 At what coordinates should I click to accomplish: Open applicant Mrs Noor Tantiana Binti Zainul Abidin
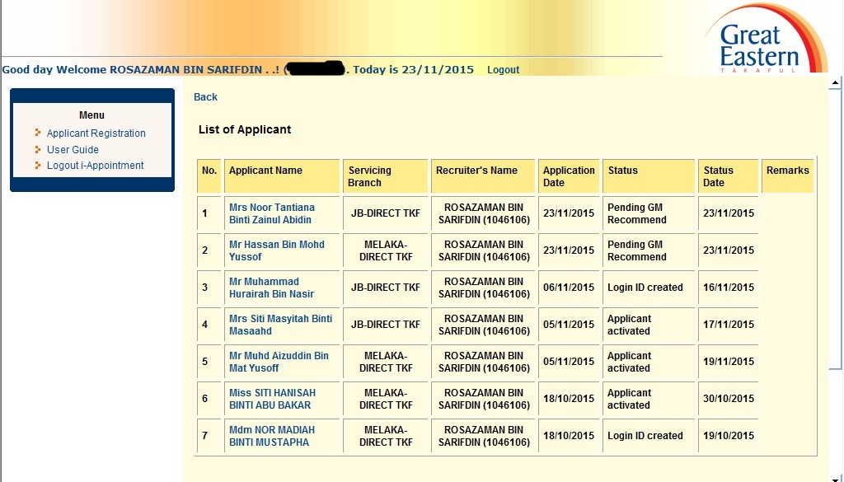pos(271,213)
